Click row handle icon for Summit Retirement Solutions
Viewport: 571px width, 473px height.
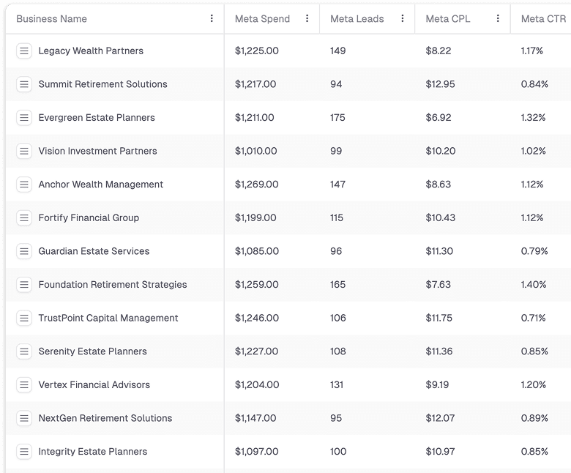pyautogui.click(x=24, y=84)
